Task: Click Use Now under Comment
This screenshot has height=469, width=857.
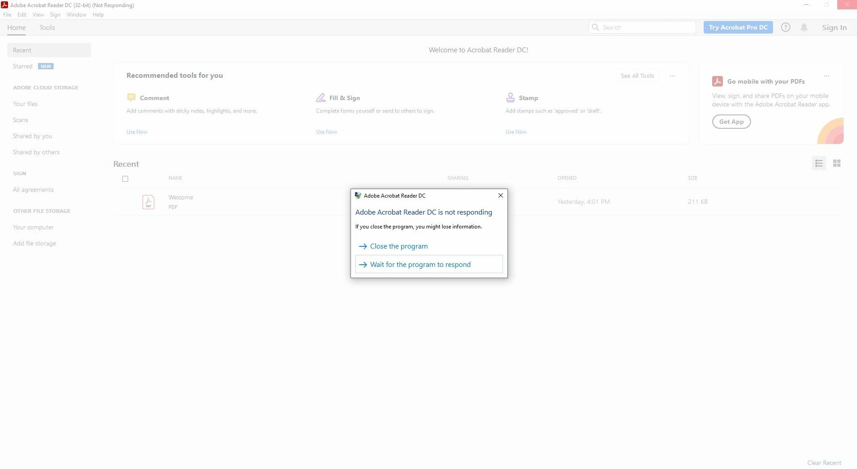Action: point(137,132)
